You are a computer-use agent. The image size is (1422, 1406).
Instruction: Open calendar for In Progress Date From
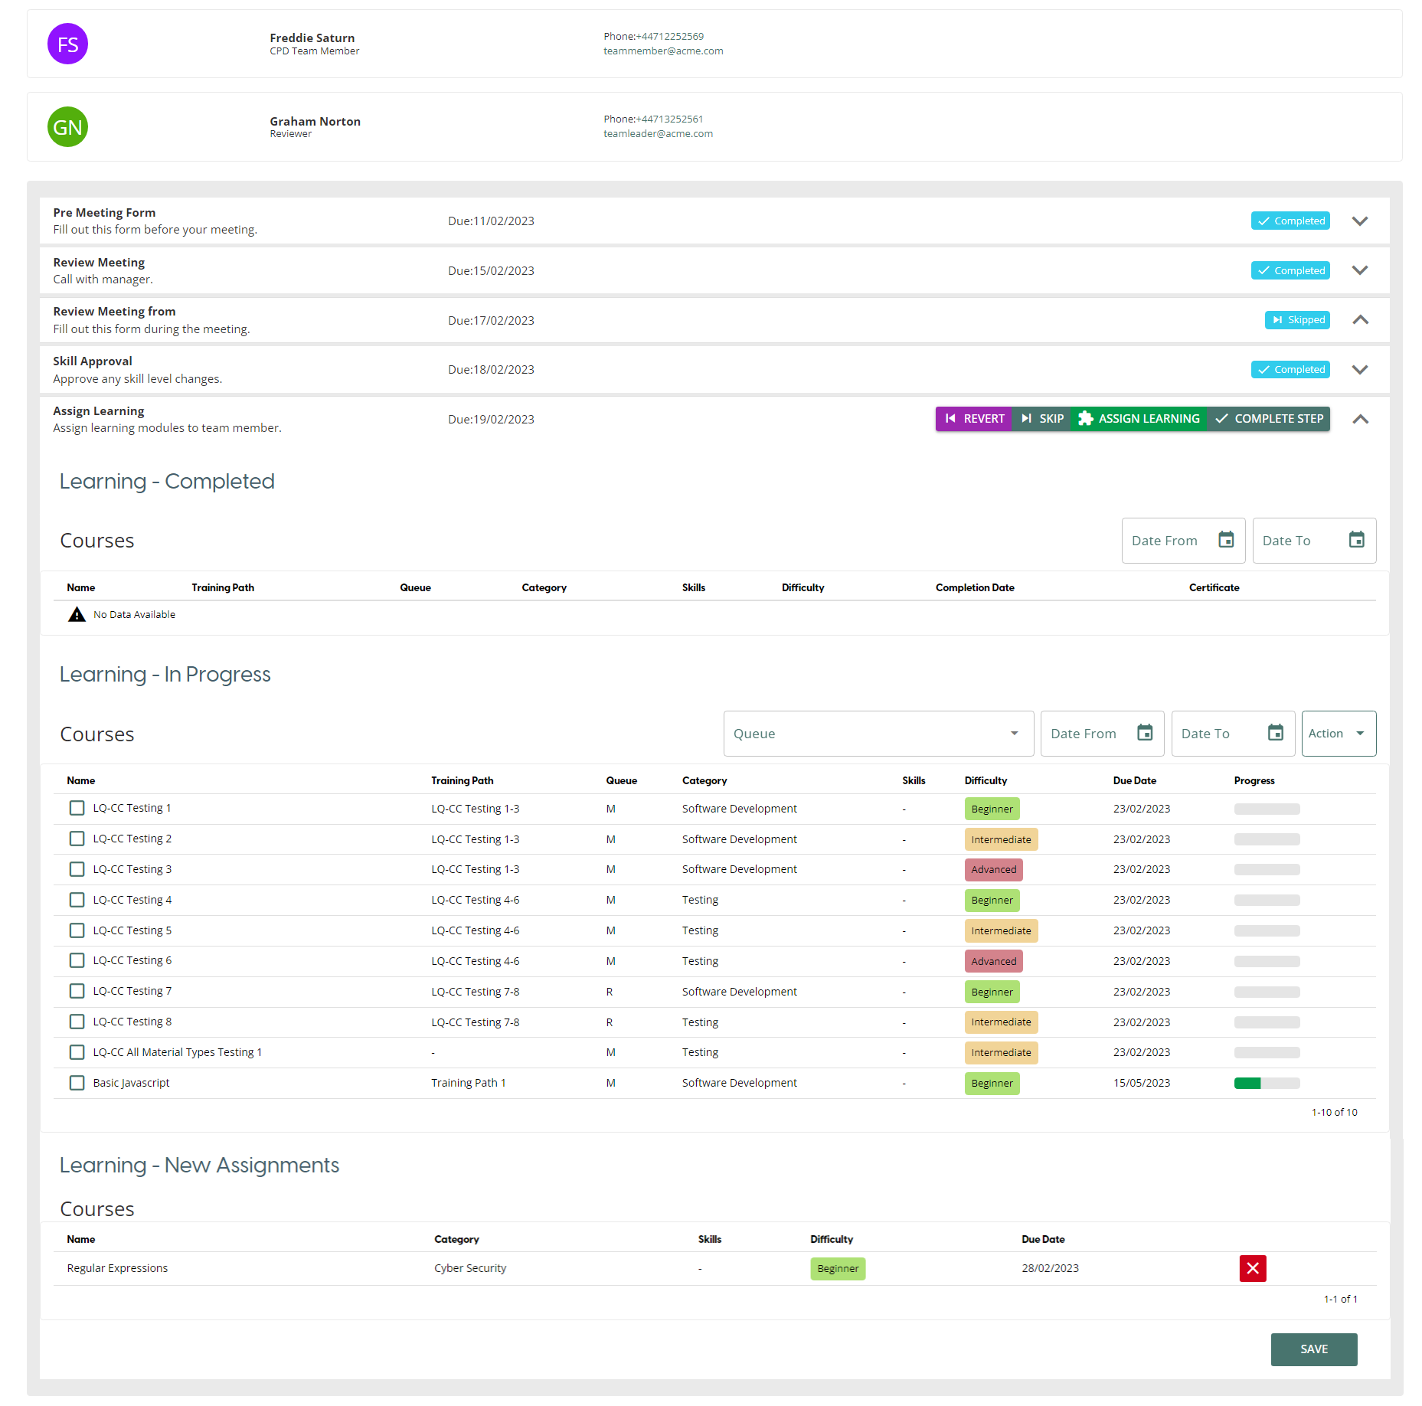click(x=1144, y=733)
